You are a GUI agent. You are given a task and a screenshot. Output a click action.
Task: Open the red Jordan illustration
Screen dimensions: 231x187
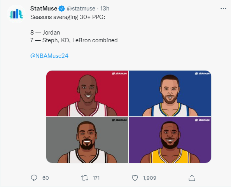tap(87, 93)
